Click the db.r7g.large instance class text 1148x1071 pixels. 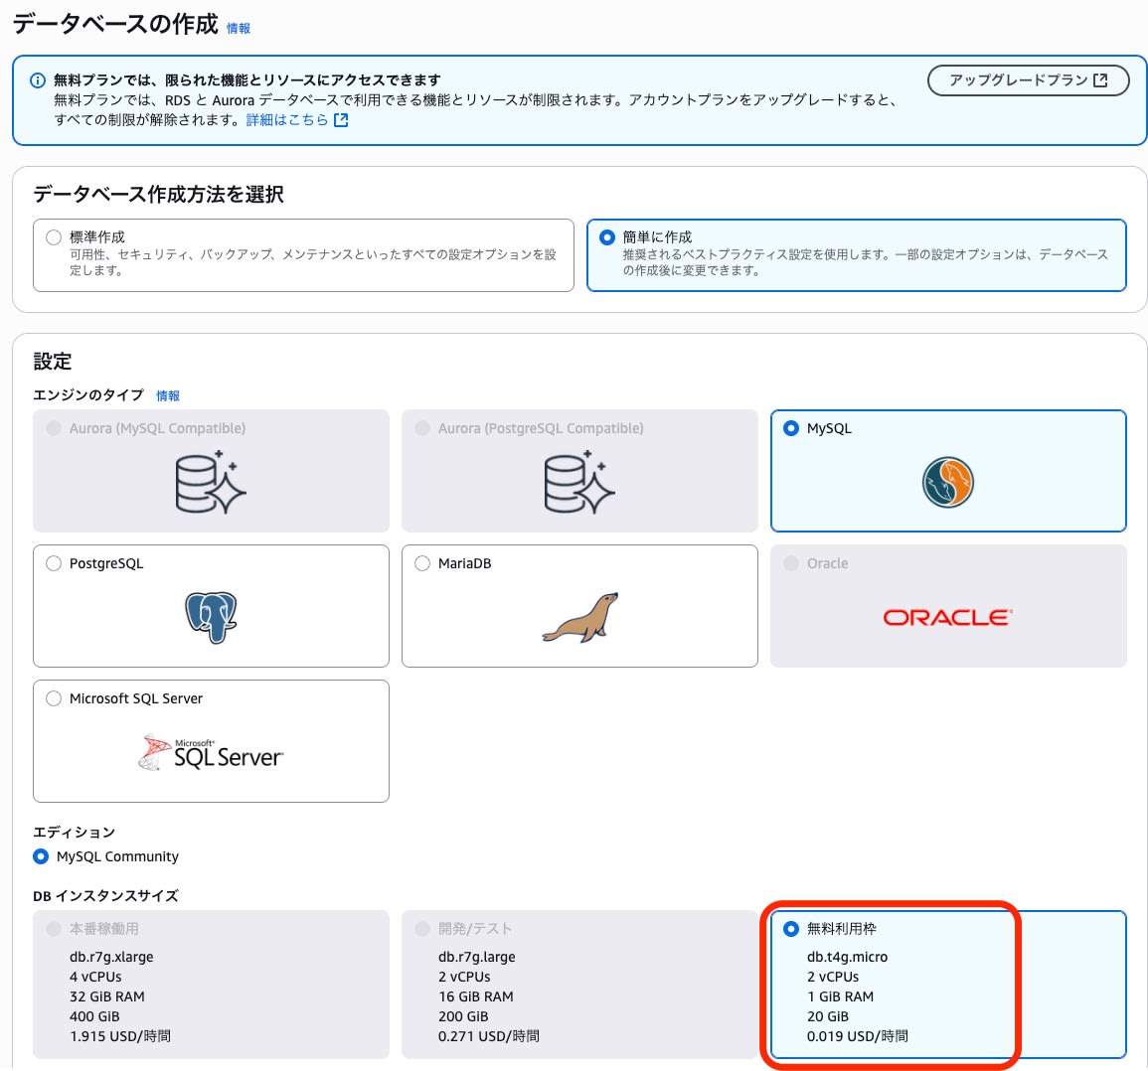click(x=477, y=957)
